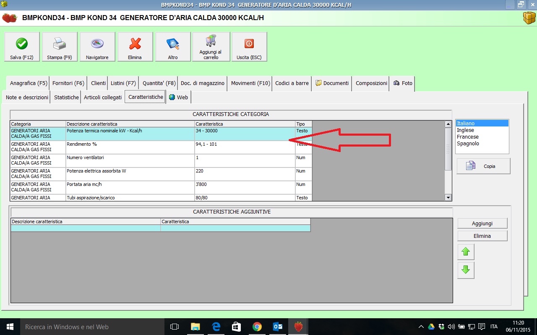The width and height of the screenshot is (537, 335).
Task: Print using the Stampa (F9) button
Action: pyautogui.click(x=60, y=47)
